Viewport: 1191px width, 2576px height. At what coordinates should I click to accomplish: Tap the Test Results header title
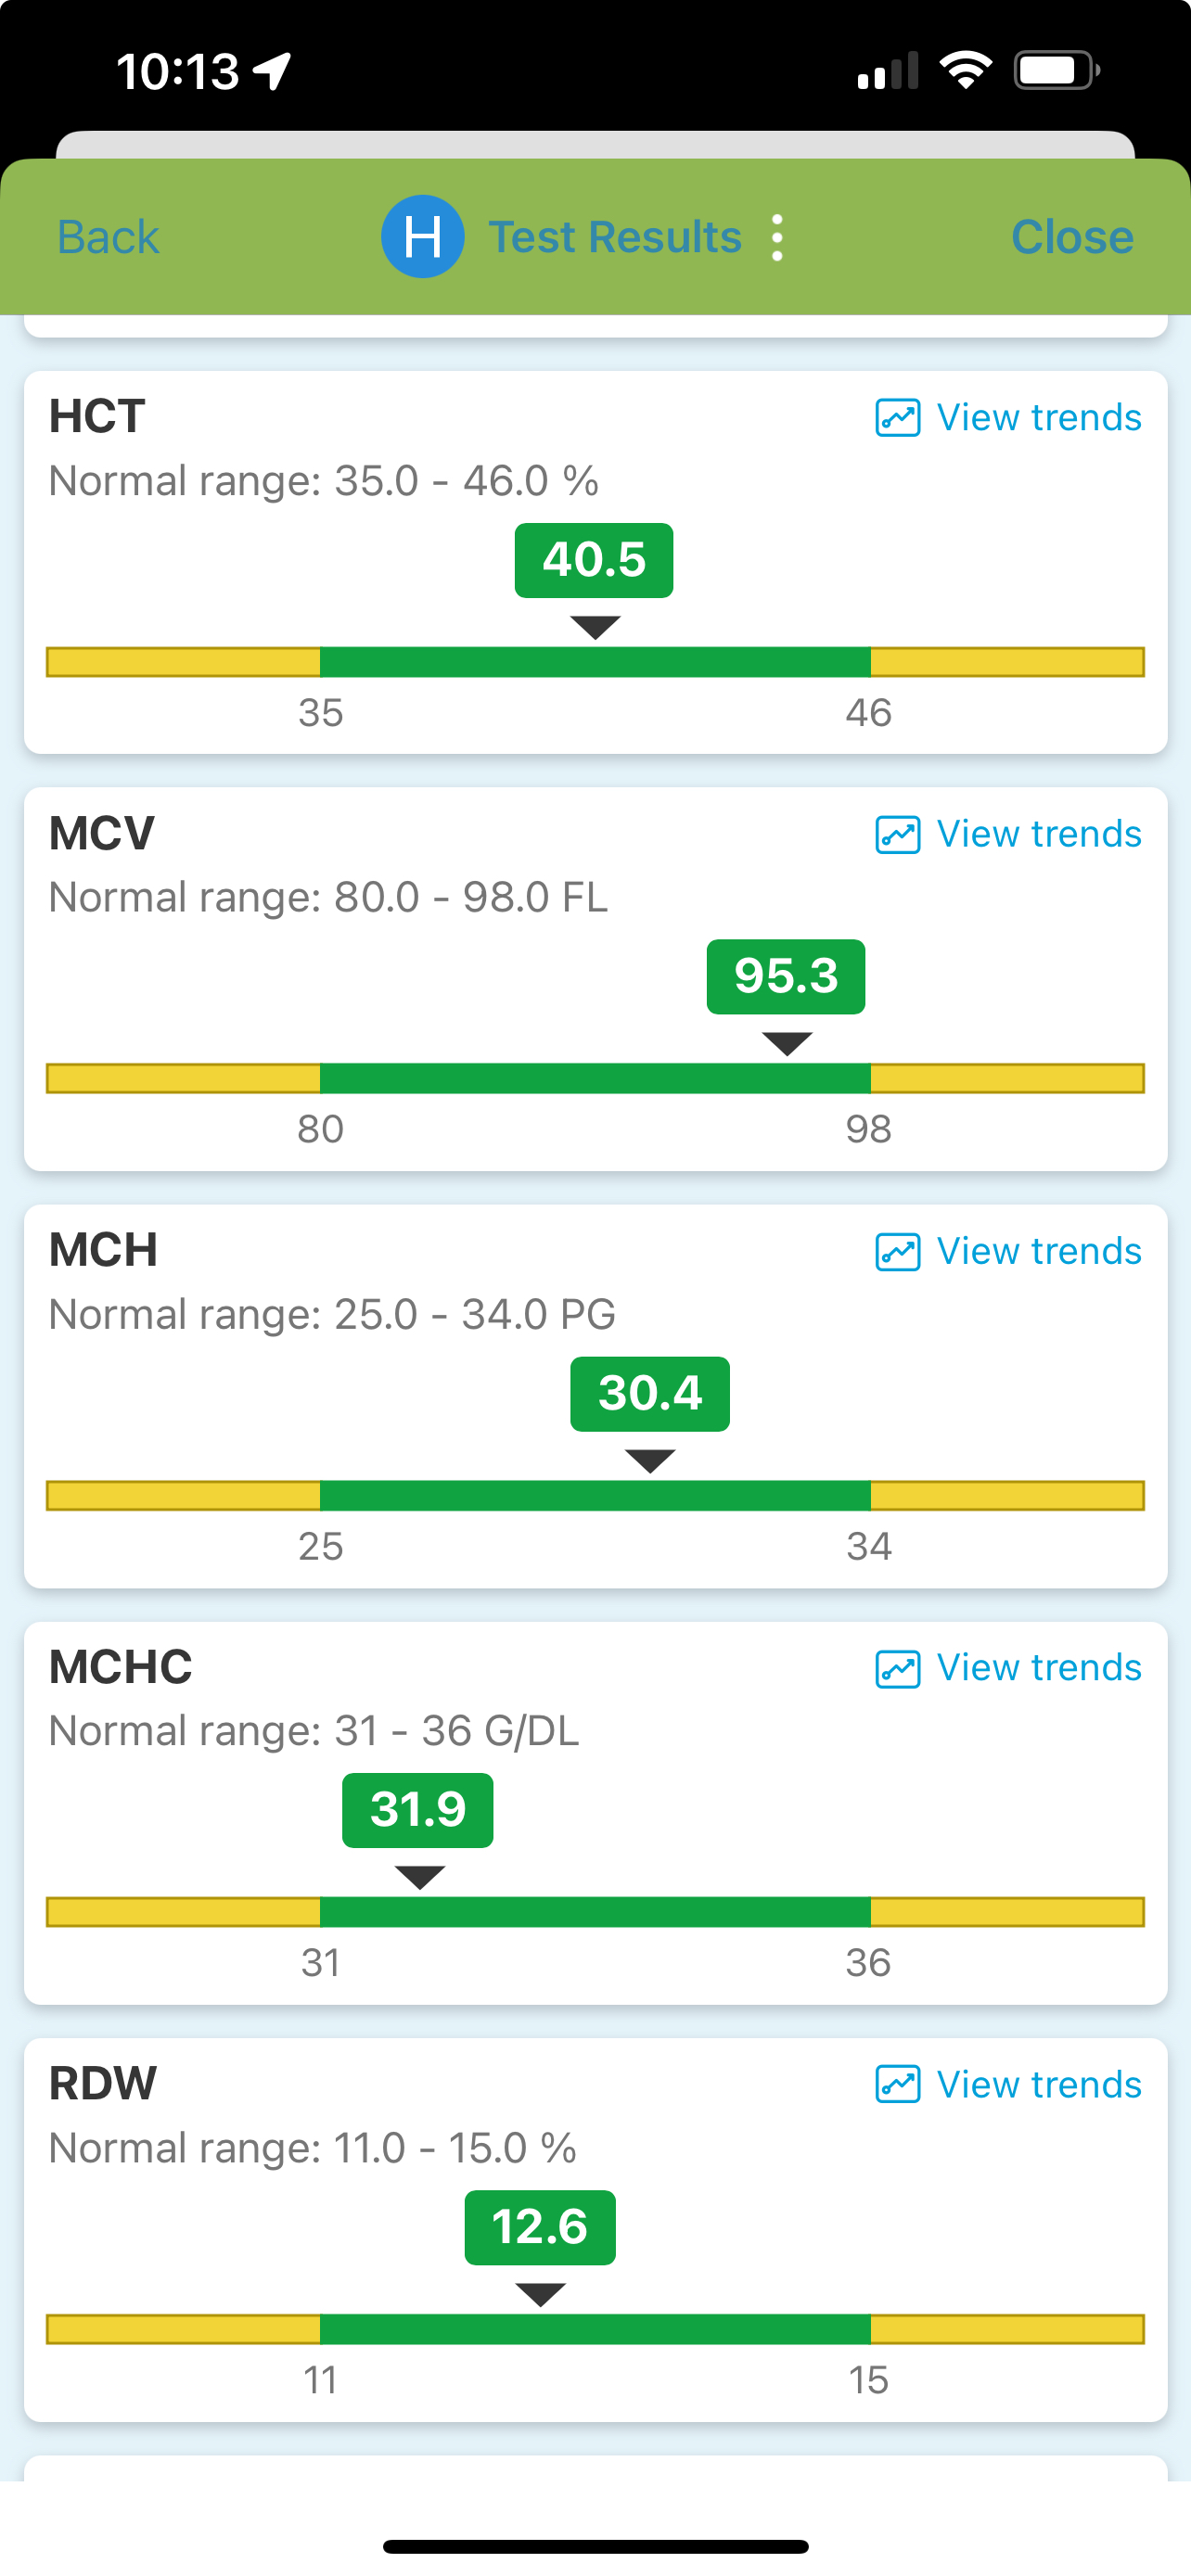[x=615, y=238]
